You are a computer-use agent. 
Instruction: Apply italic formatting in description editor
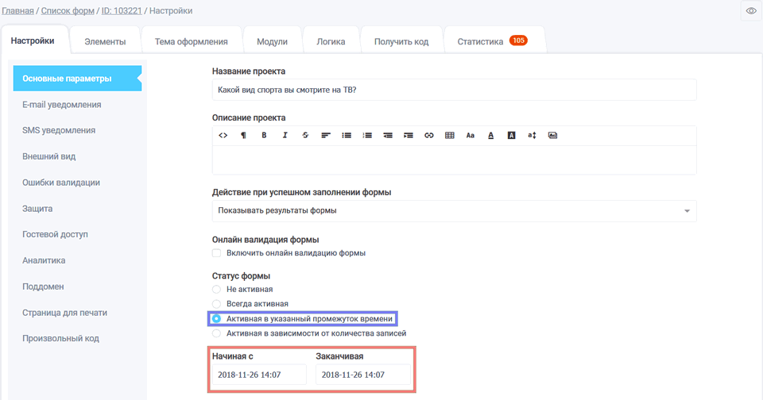(x=285, y=136)
